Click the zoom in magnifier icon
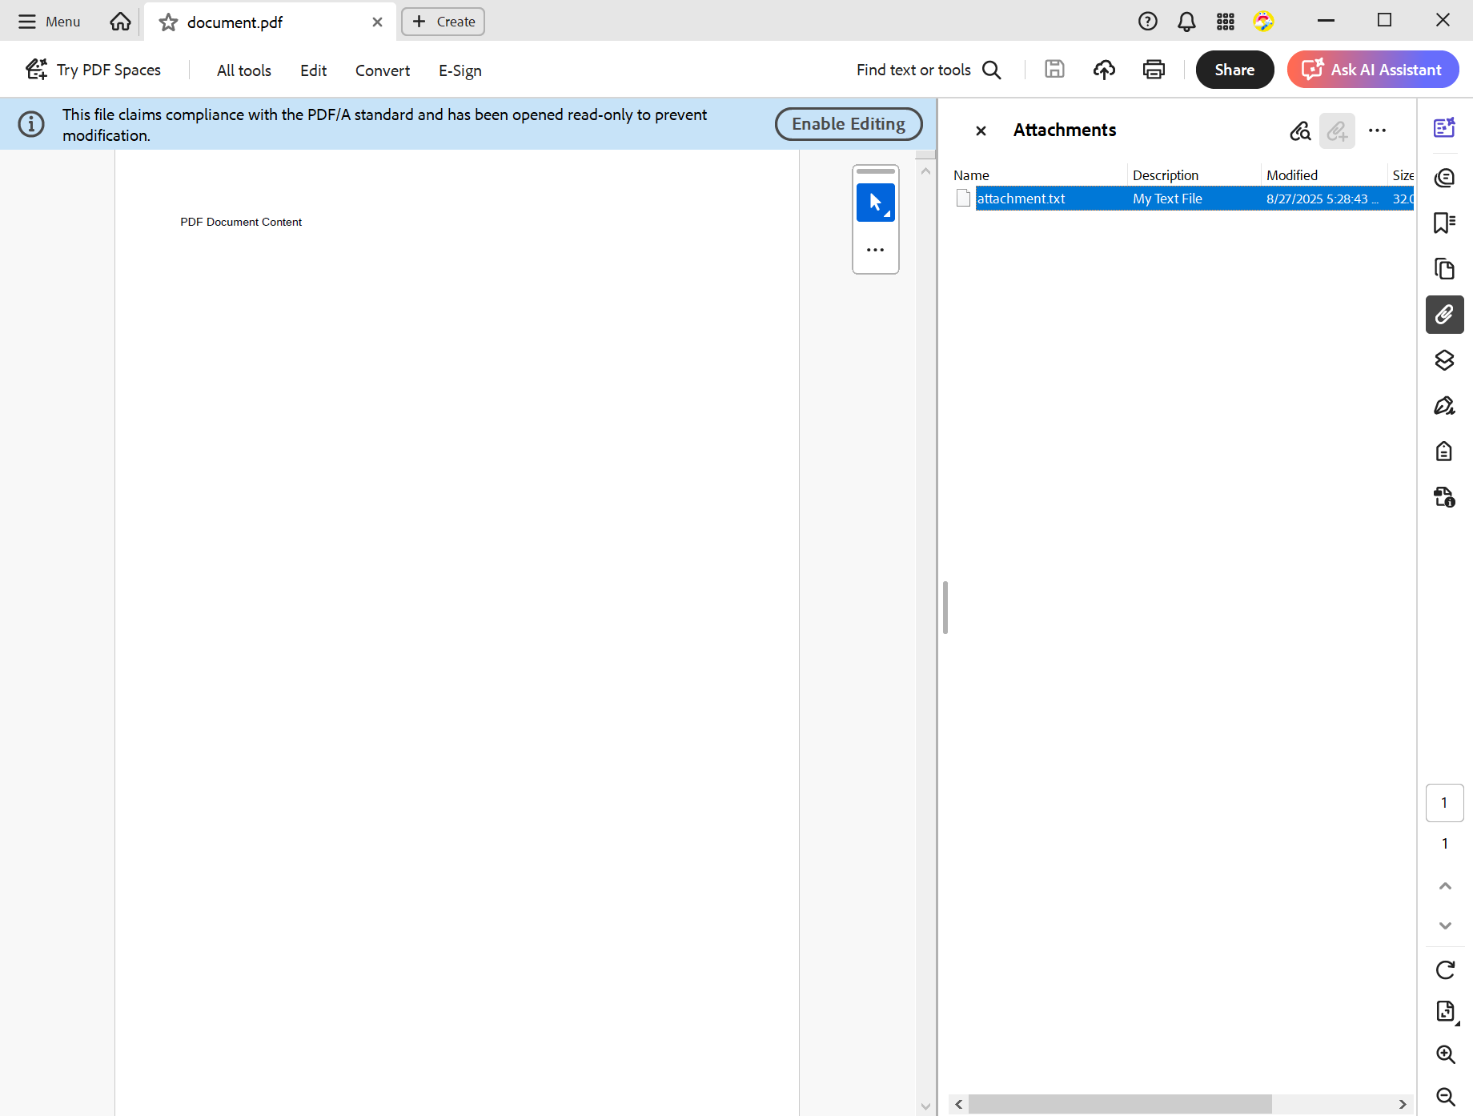This screenshot has height=1116, width=1473. click(x=1445, y=1054)
